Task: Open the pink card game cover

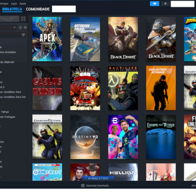Action: coord(161,172)
